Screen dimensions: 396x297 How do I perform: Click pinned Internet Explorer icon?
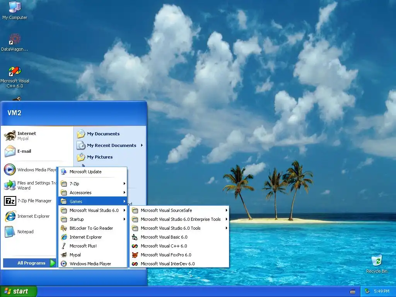pyautogui.click(x=10, y=216)
